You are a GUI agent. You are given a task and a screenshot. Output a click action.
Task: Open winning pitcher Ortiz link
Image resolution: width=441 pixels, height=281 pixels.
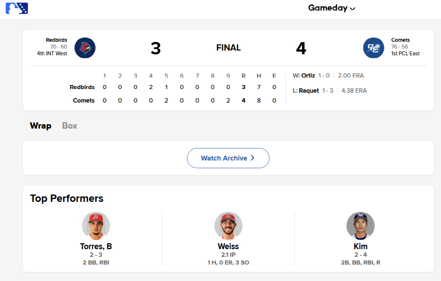[x=308, y=75]
